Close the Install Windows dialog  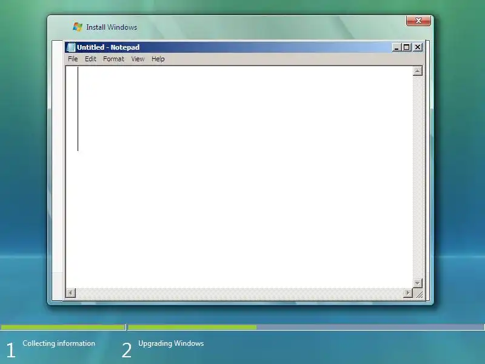418,21
